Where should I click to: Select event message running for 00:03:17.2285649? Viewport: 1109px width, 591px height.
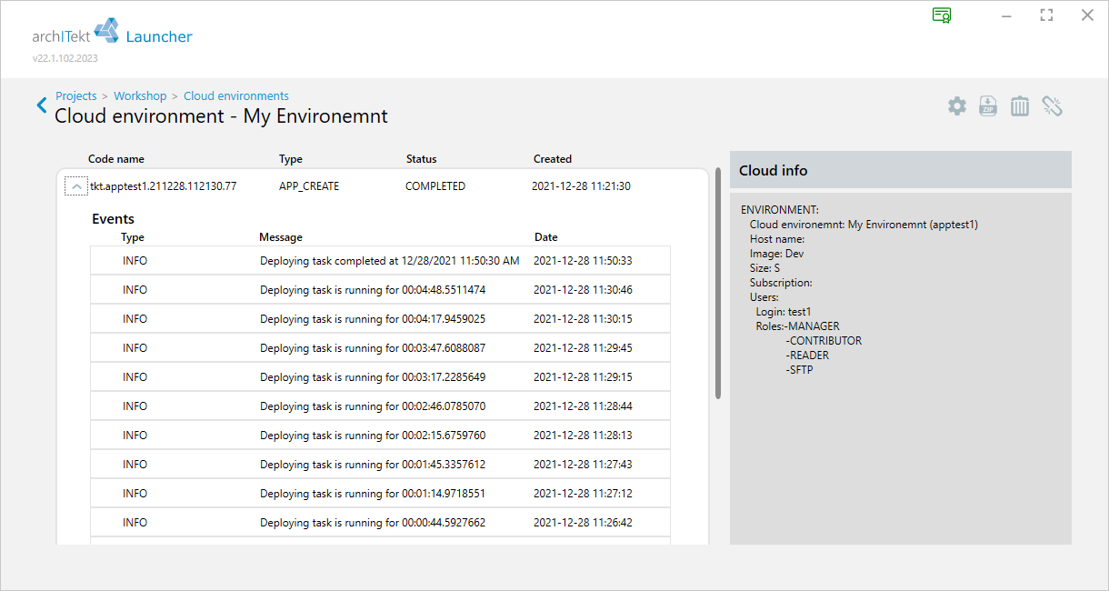tap(373, 377)
